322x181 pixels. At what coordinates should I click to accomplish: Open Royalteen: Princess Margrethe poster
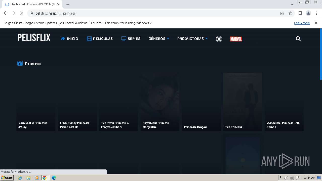[160, 102]
